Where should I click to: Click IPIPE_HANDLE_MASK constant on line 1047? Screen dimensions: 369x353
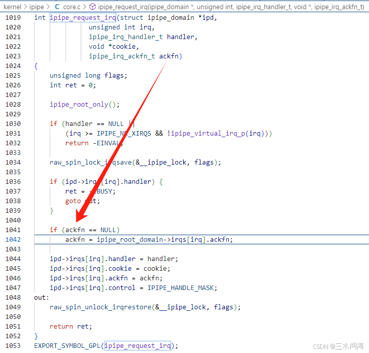tap(181, 288)
